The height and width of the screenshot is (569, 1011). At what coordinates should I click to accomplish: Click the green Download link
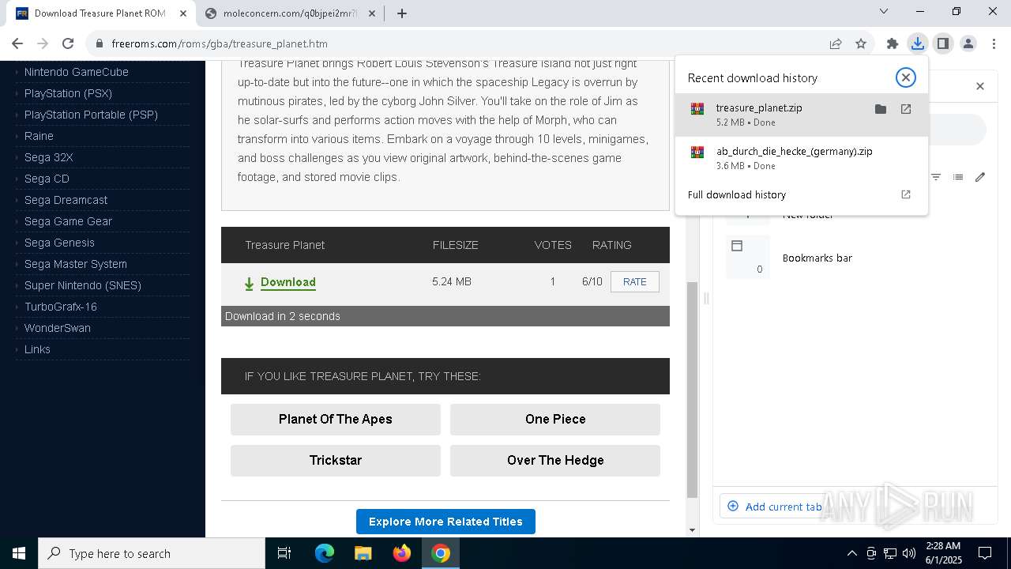pyautogui.click(x=288, y=282)
